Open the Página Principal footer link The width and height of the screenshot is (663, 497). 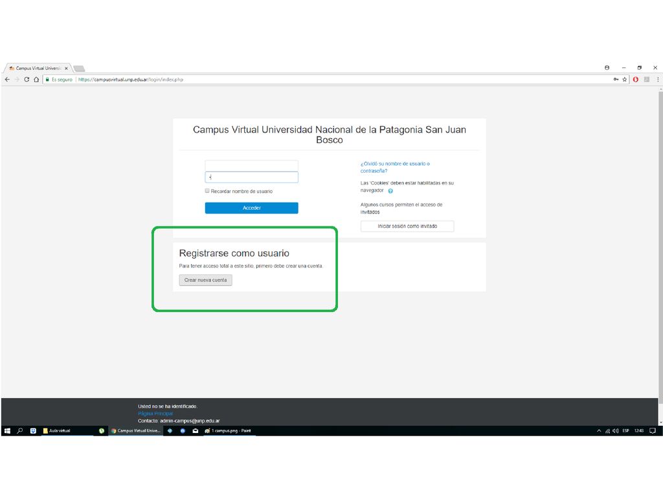(x=155, y=414)
